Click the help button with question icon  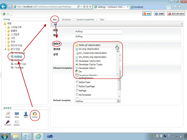159,14
